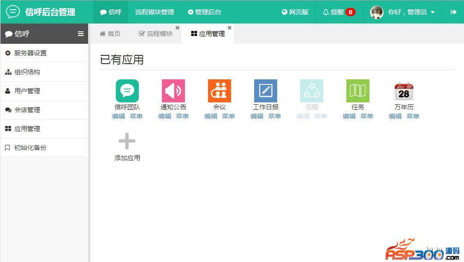Viewport: 464px width, 262px height.
Task: Click the 信呼 chat bubble logo
Action: click(x=13, y=12)
